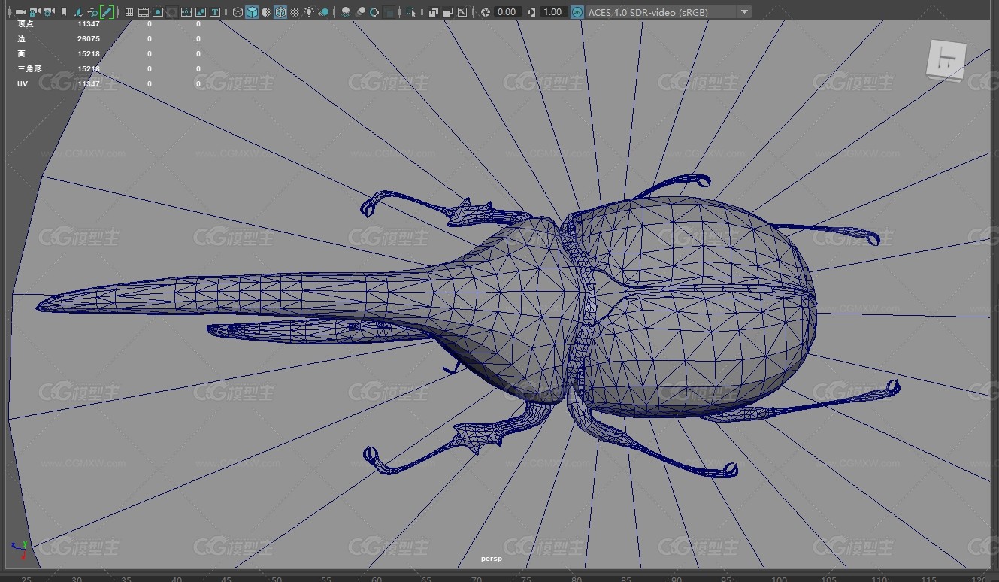Image resolution: width=999 pixels, height=582 pixels.
Task: Toggle the X-Ray Joints icon
Action: point(462,12)
